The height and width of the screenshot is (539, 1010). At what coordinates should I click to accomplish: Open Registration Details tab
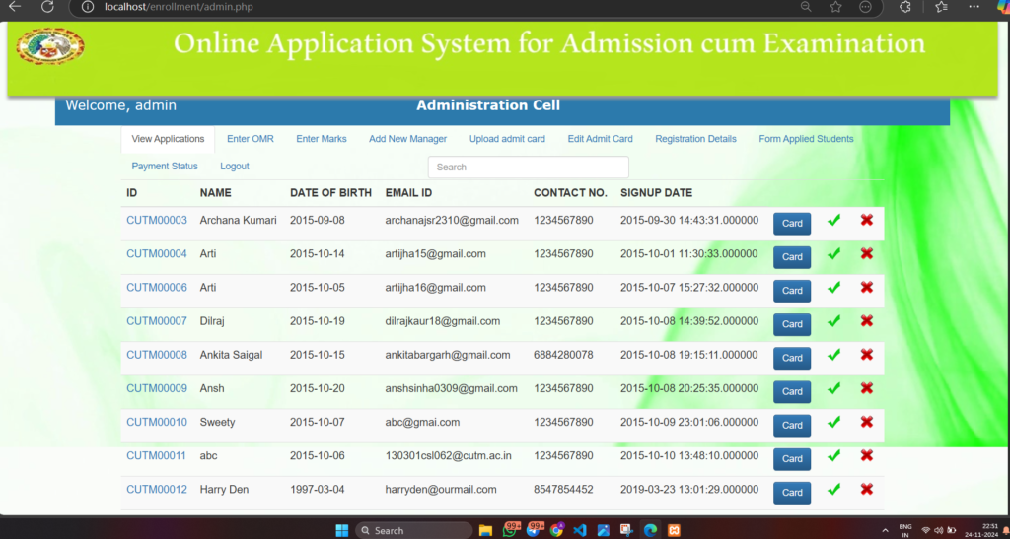695,139
